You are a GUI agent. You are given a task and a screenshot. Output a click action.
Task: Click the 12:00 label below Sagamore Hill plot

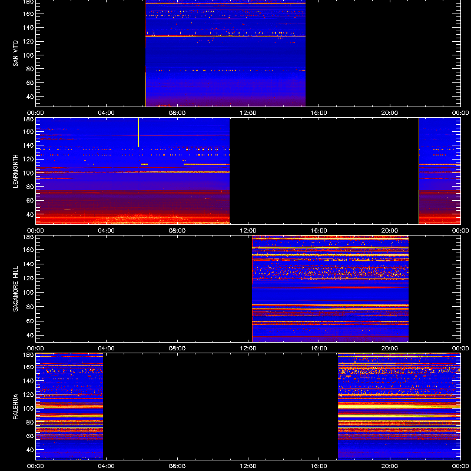[248, 349]
